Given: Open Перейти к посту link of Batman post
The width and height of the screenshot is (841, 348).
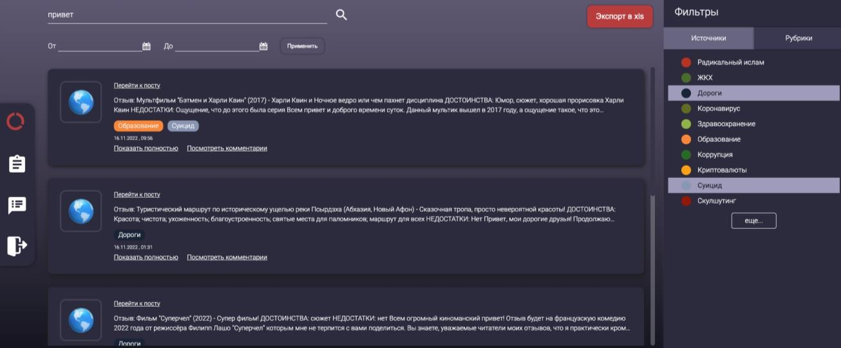Looking at the screenshot, I should pos(137,86).
